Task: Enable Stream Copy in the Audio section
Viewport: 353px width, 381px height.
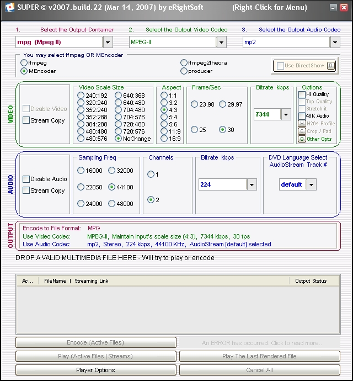Action: click(26, 190)
